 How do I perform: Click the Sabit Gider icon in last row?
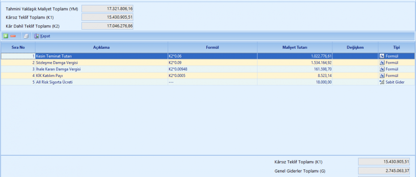pos(382,82)
